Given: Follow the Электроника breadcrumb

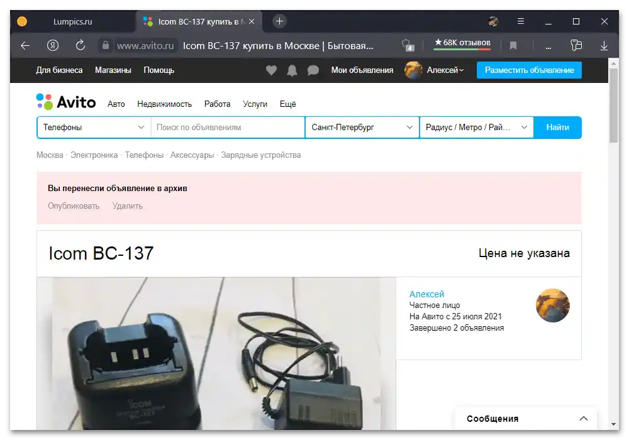Looking at the screenshot, I should click(94, 155).
